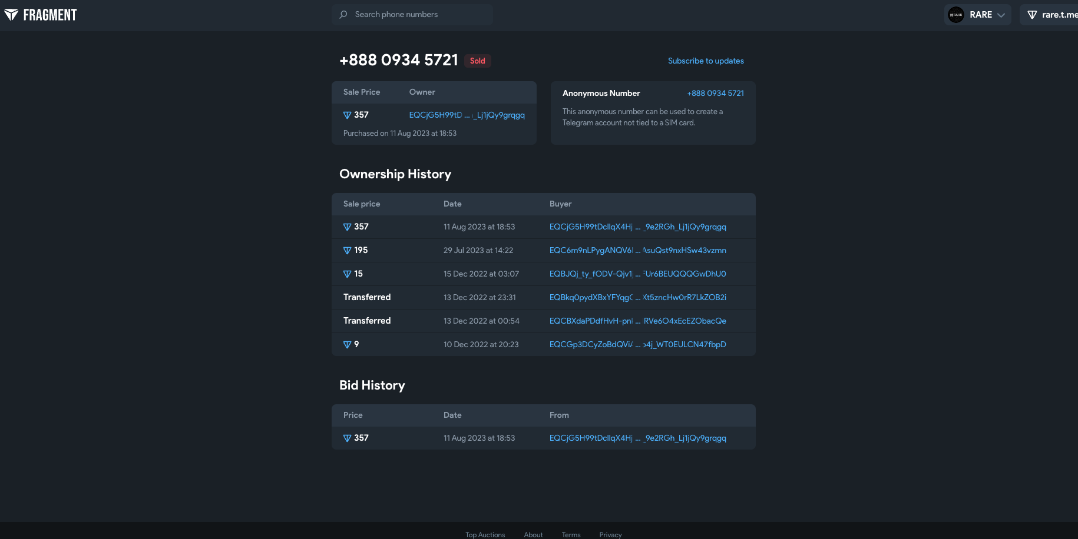Click 13 Dec 2022 at 23:31 date
The height and width of the screenshot is (539, 1078).
(x=480, y=298)
